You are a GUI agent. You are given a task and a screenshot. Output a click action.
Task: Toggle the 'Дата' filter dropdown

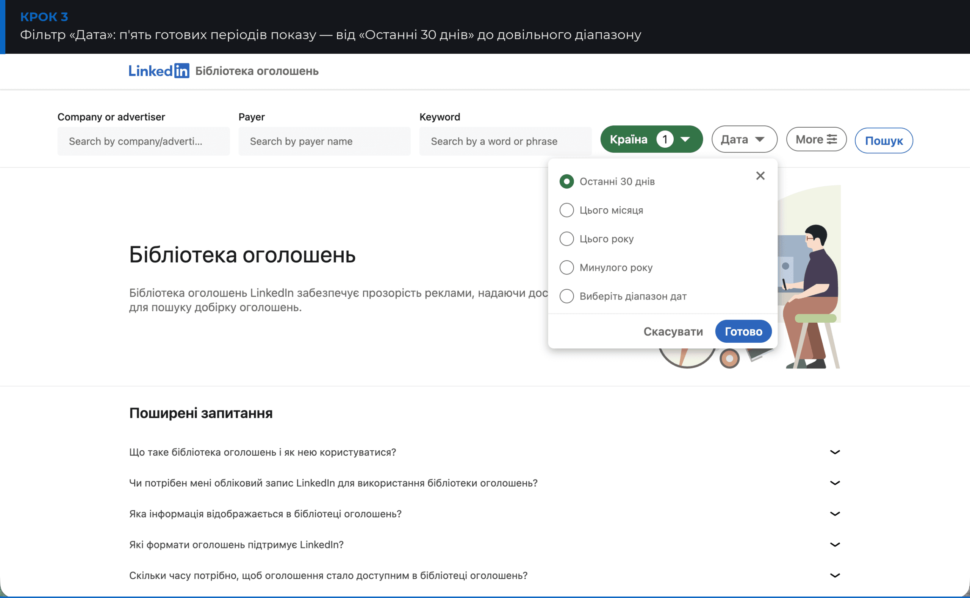744,139
